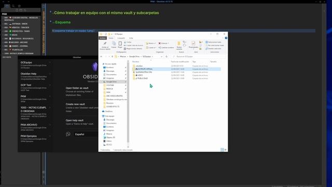332x187 pixels.
Task: Create a new note in Obsidian explorer
Action: point(17,10)
